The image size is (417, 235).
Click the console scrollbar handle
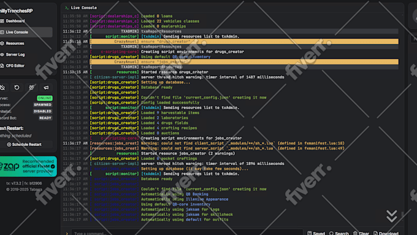tap(402, 214)
